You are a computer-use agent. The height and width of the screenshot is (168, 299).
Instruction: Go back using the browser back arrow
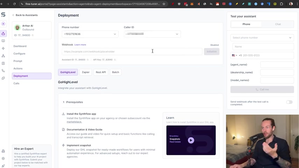pyautogui.click(x=2, y=4)
